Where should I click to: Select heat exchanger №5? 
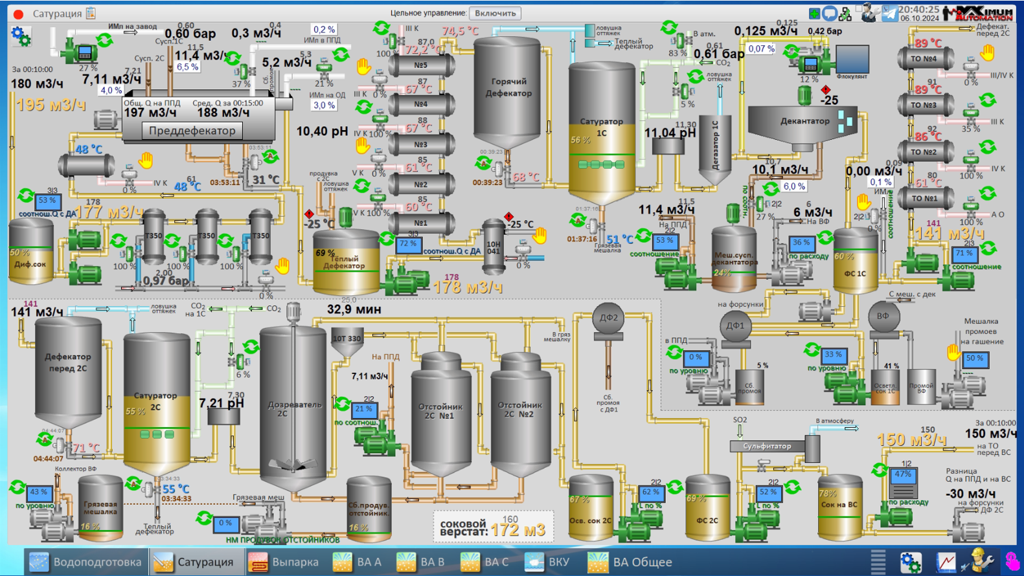coord(421,65)
